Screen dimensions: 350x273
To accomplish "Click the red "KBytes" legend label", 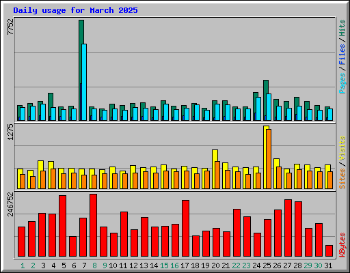I will [x=342, y=245].
